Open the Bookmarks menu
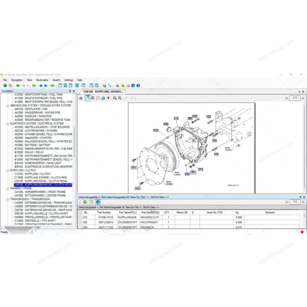 click(x=42, y=80)
